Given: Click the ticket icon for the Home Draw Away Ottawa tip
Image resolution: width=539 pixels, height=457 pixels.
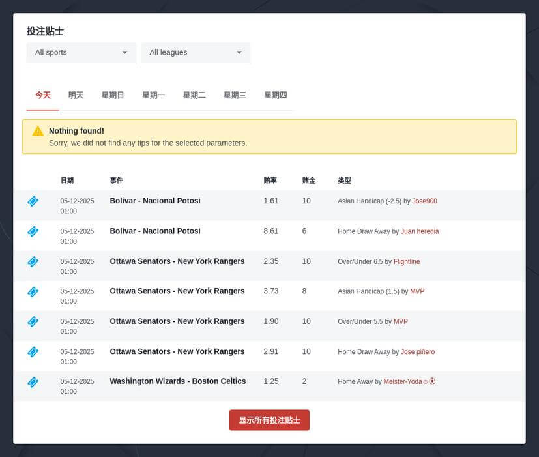Looking at the screenshot, I should click(x=33, y=351).
